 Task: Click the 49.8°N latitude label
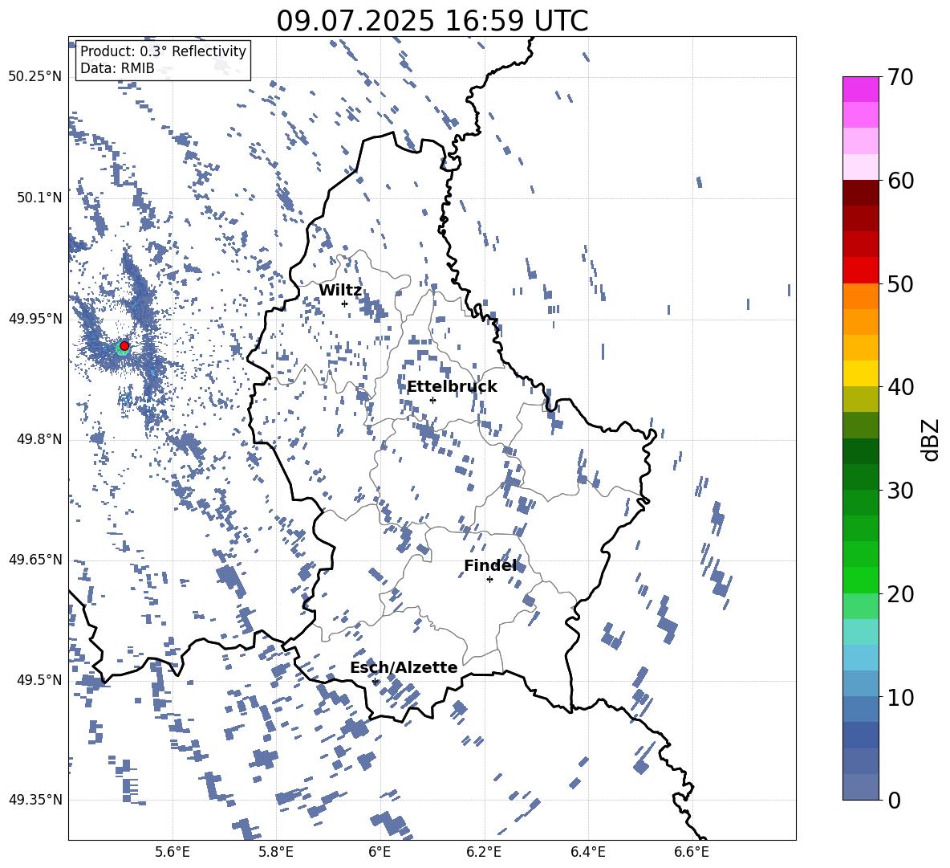[39, 439]
